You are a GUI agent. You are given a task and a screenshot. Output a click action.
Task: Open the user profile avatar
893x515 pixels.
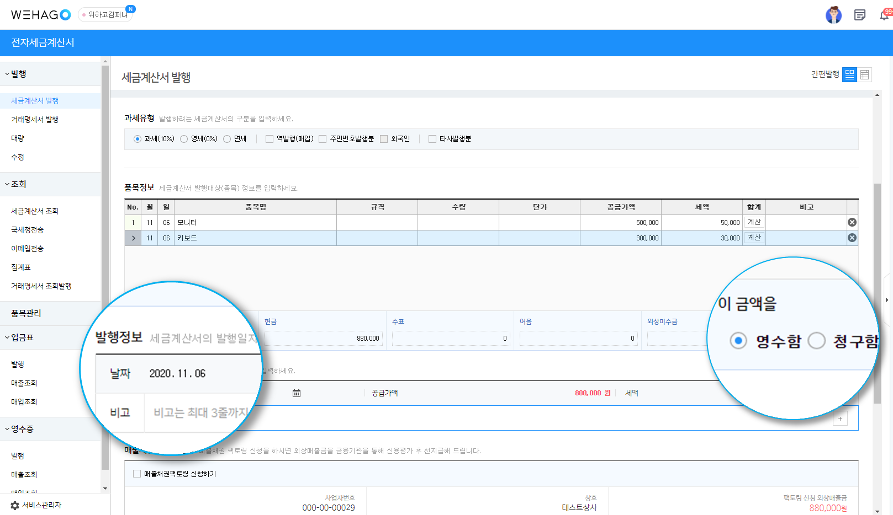pyautogui.click(x=833, y=15)
